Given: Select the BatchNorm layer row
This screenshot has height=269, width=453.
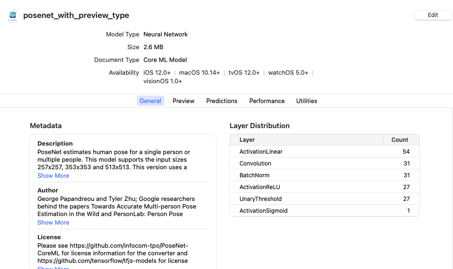Looking at the screenshot, I should [x=324, y=175].
